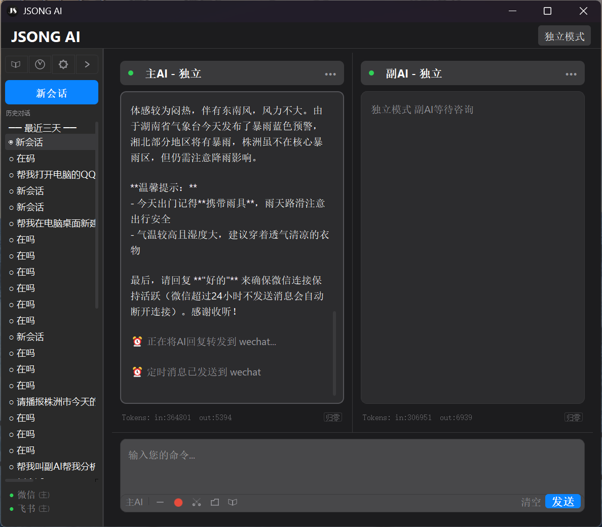Viewport: 602px width, 527px height.
Task: Focus the 输入您的命令 input box
Action: 352,466
